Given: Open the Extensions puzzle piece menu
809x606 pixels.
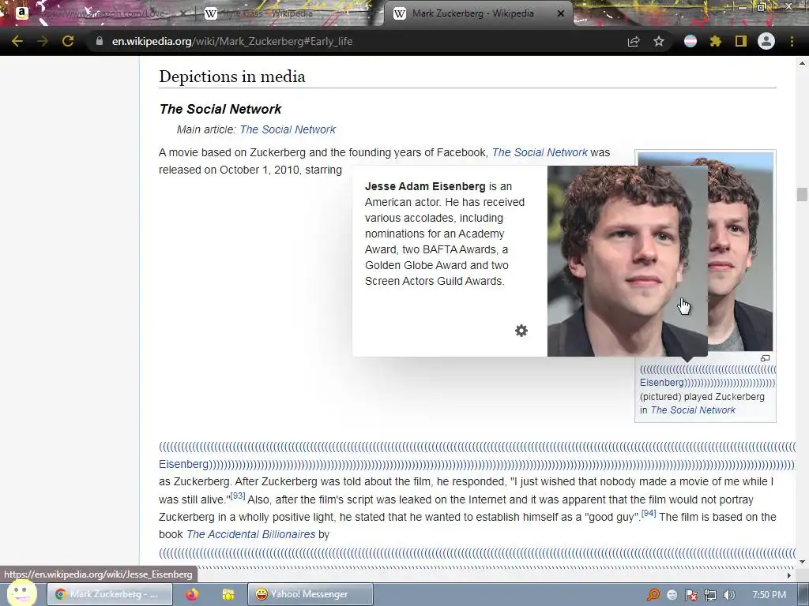Looking at the screenshot, I should click(716, 41).
